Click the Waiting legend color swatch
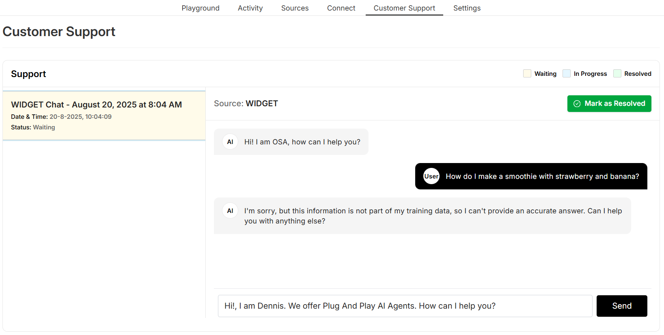Screen dimensions: 664x335 527,73
